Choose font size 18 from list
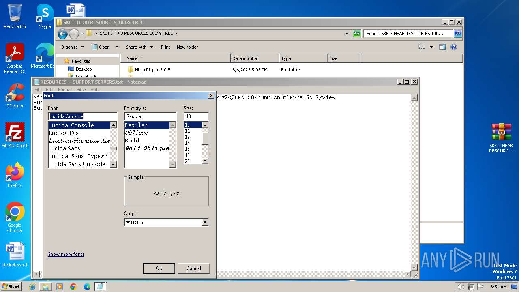 [x=193, y=155]
